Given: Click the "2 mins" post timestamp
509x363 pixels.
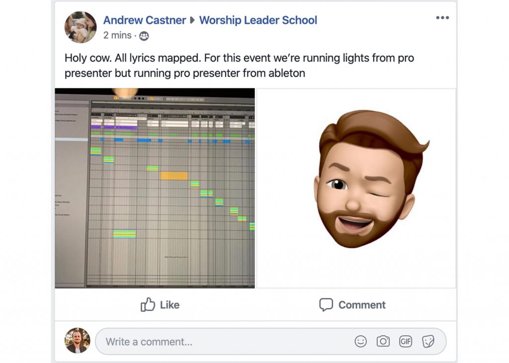Looking at the screenshot, I should coord(117,35).
